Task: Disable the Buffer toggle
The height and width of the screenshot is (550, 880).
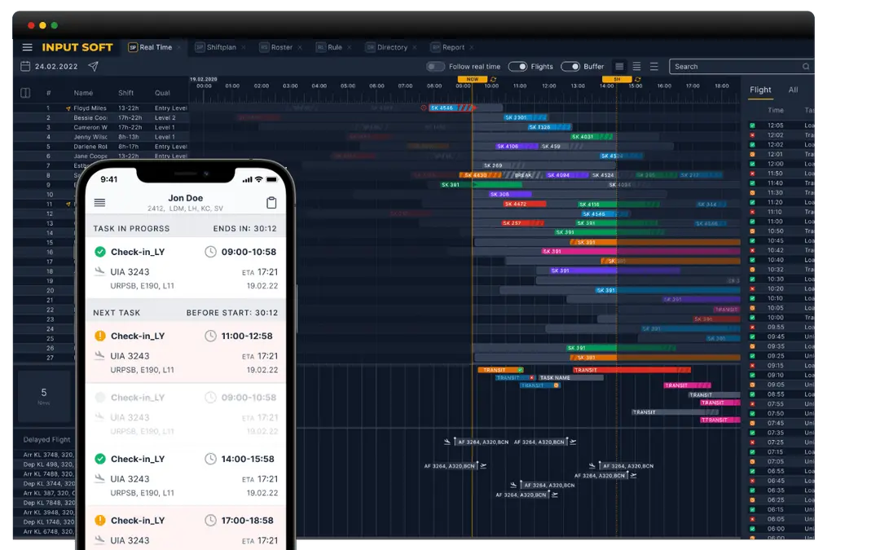Action: 570,67
